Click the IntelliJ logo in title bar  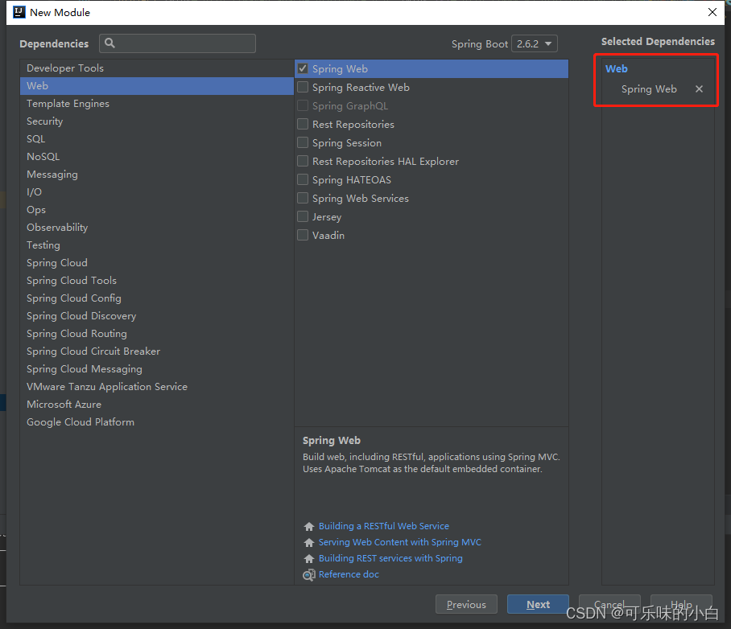tap(19, 12)
